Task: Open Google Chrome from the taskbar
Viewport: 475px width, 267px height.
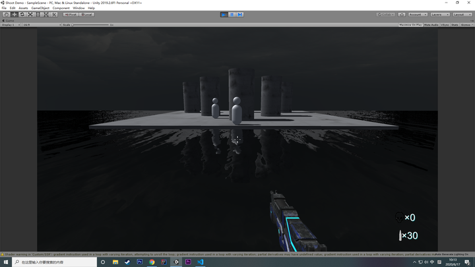Action: pyautogui.click(x=152, y=262)
